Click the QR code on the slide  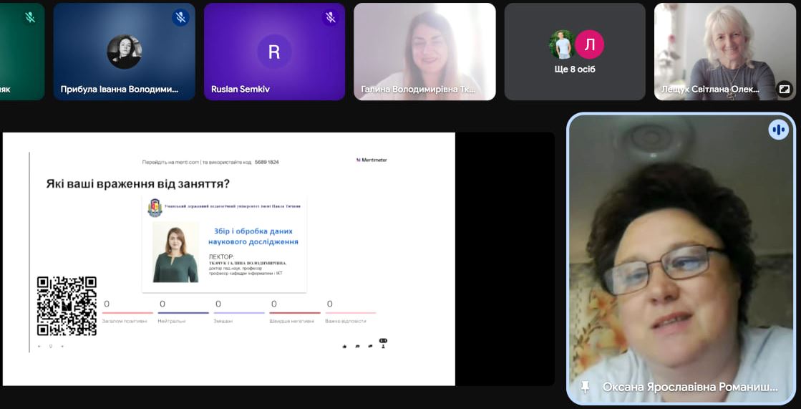tap(67, 306)
